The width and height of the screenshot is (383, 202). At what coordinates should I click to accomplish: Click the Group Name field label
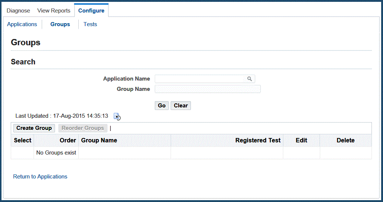click(133, 89)
